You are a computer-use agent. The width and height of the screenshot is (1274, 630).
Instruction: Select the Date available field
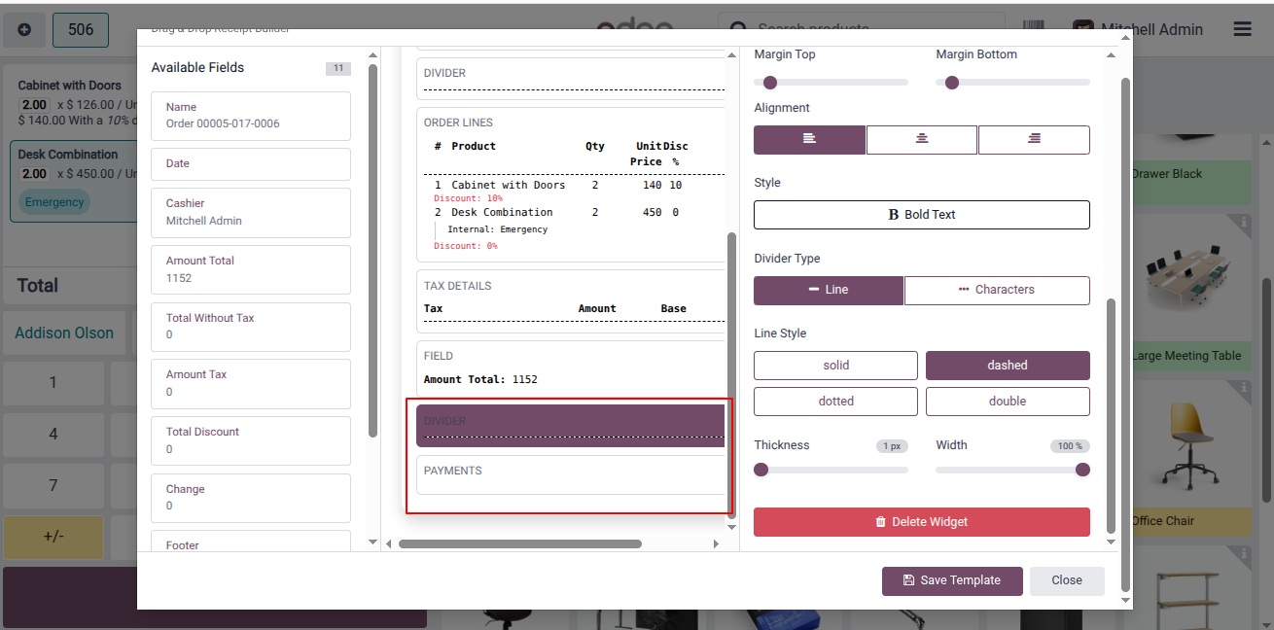click(x=251, y=164)
